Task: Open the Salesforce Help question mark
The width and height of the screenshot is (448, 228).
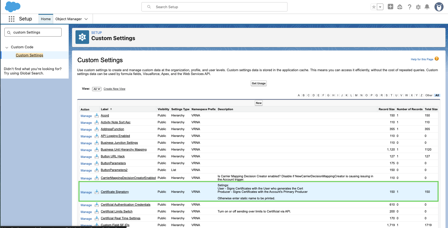Action: point(409,7)
